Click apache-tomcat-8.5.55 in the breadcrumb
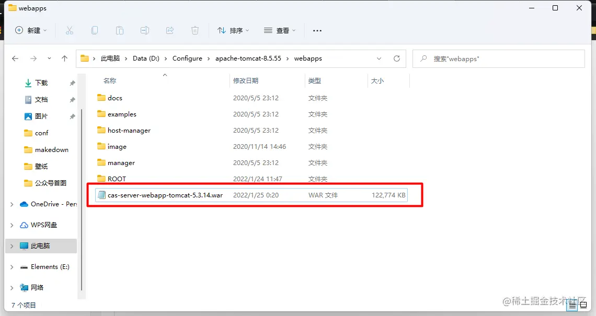This screenshot has height=316, width=596. point(248,58)
